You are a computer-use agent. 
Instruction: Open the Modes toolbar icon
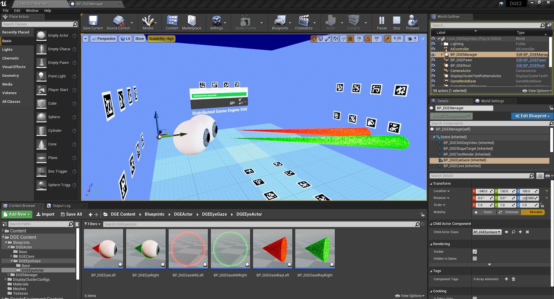coord(148,23)
